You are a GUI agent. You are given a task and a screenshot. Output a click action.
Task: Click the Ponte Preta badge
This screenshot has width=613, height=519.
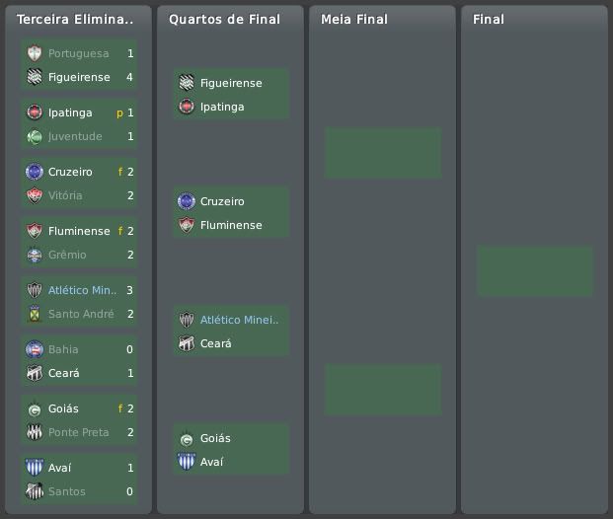click(x=35, y=432)
